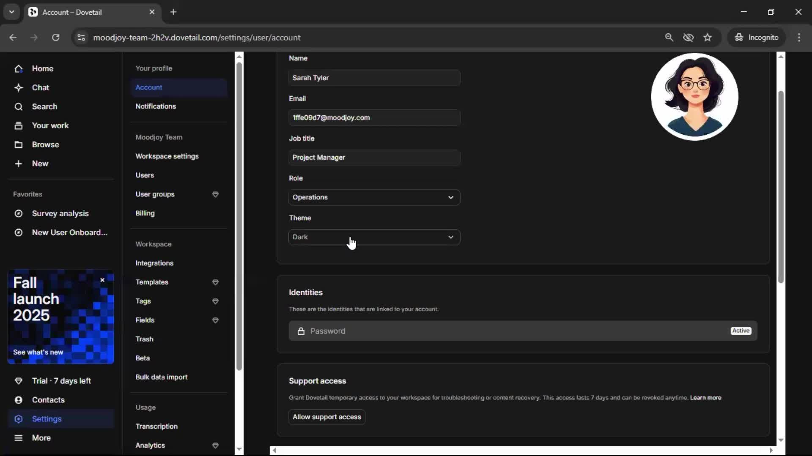Open browser tab search dropdown arrow

point(11,12)
